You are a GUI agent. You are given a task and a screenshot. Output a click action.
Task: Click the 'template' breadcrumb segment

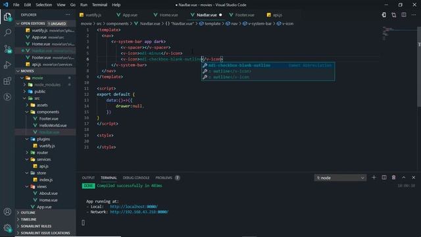pos(212,24)
